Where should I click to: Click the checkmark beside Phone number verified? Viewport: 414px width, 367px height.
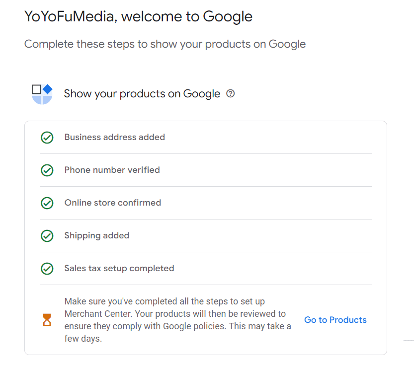pyautogui.click(x=47, y=170)
